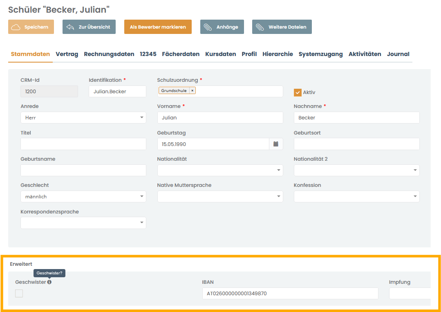Click the Identifikation input field

point(117,92)
